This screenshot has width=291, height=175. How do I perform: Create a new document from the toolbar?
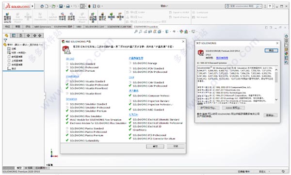pyautogui.click(x=47, y=6)
